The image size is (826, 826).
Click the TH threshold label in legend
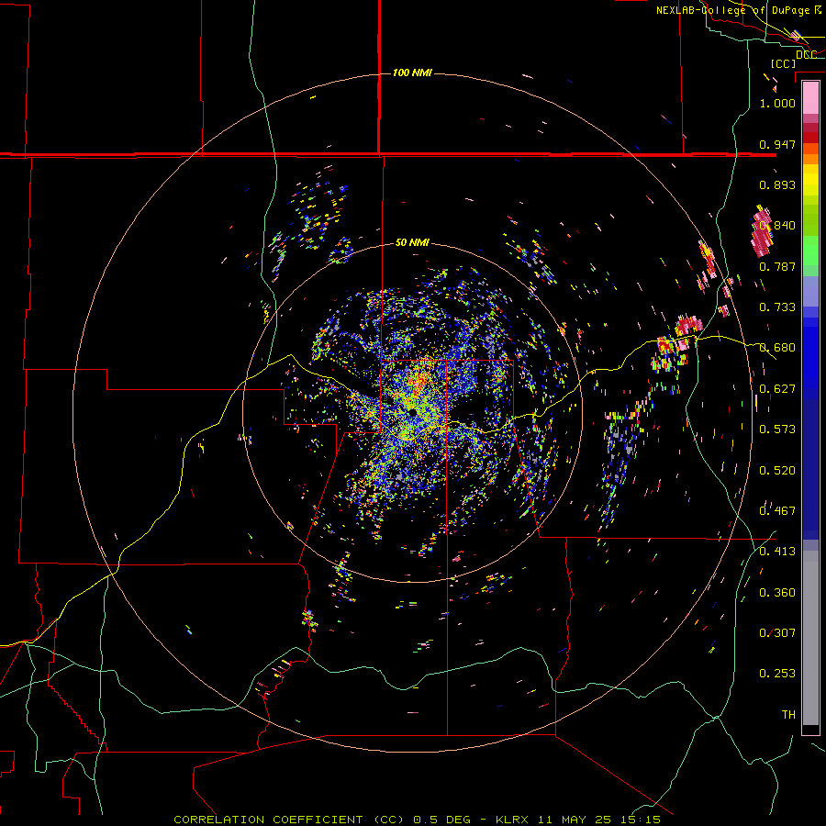[788, 714]
